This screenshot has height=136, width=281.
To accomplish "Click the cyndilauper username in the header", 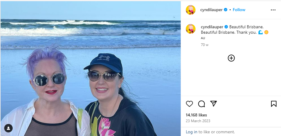I will (211, 10).
